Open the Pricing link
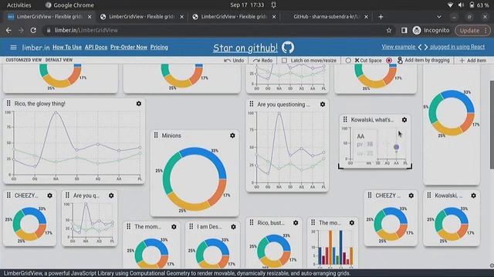The width and height of the screenshot is (494, 277). (159, 47)
